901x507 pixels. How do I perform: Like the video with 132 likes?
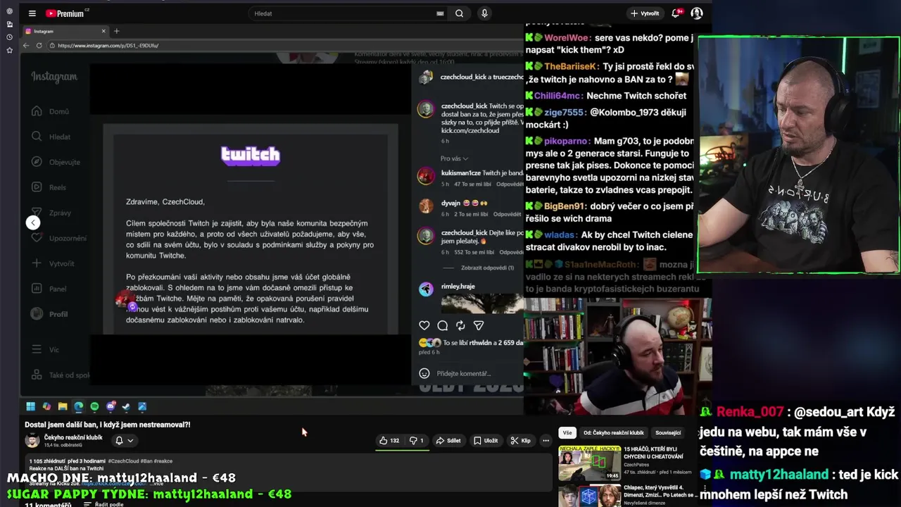[389, 441]
